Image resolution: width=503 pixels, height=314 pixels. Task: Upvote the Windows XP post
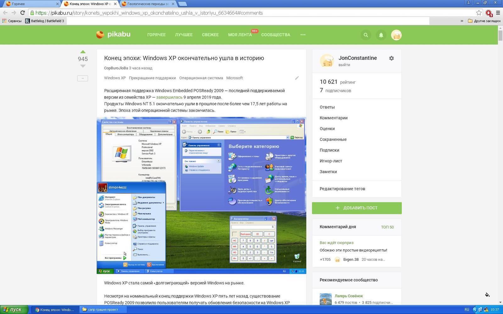click(83, 52)
